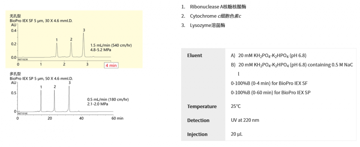This screenshot has width=360, height=147.
Task: Click the BioPro IEX SP 5 µm column title
Action: click(x=41, y=78)
